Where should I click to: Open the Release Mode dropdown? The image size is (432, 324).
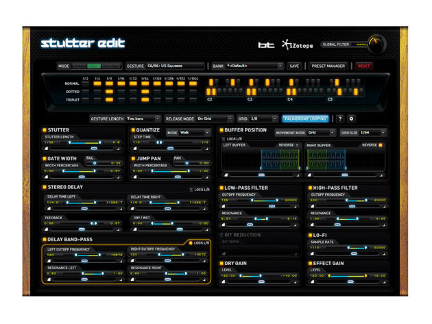[x=215, y=119]
